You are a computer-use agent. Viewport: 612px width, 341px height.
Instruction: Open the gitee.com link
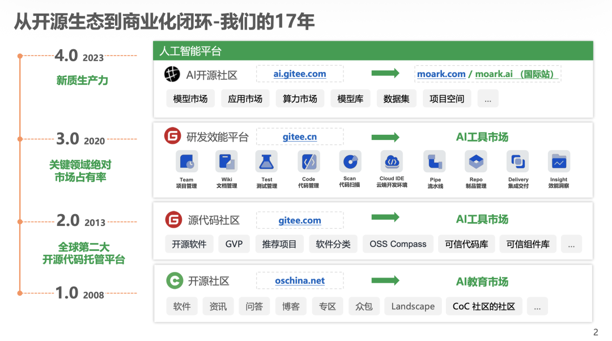(300, 220)
